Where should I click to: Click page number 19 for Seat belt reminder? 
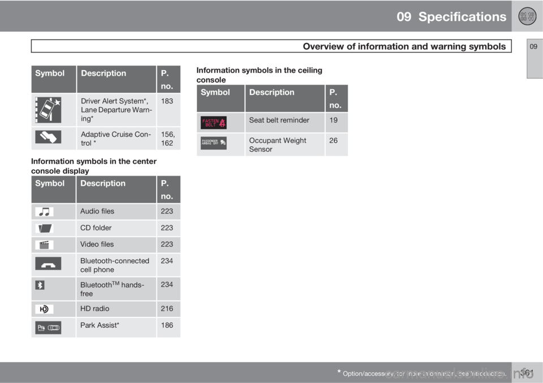334,120
